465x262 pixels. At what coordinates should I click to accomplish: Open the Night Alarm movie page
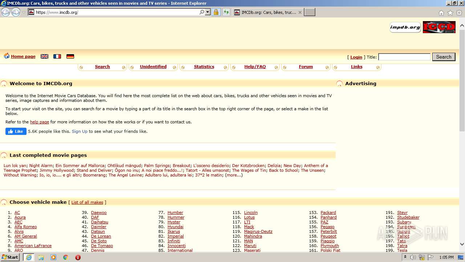click(x=41, y=166)
